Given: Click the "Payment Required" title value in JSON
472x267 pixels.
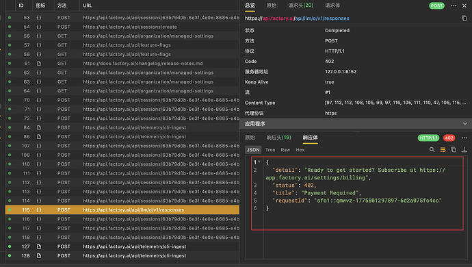Looking at the screenshot, I should pyautogui.click(x=330, y=193).
